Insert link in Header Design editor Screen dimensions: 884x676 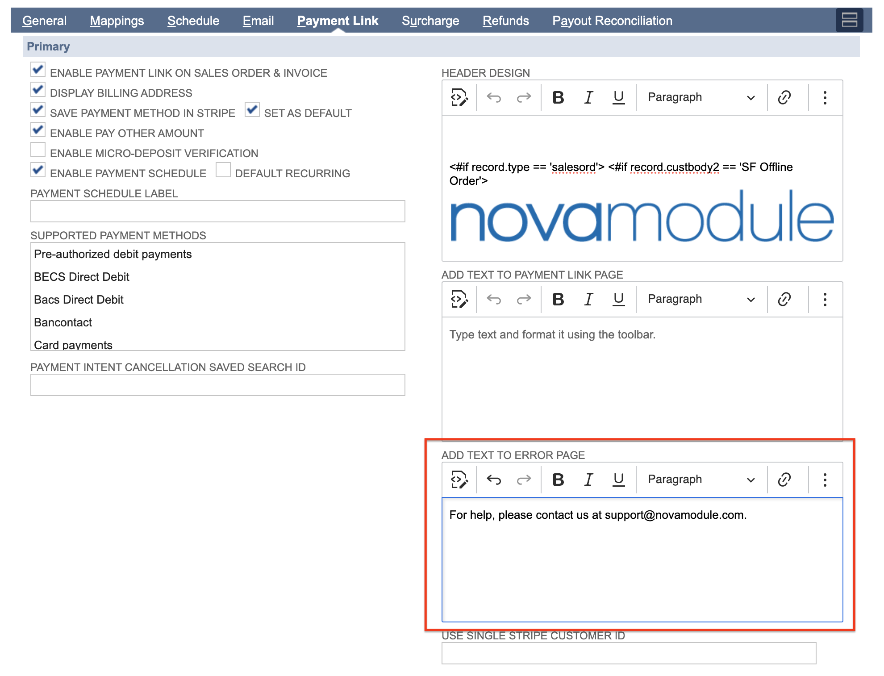[x=784, y=97]
